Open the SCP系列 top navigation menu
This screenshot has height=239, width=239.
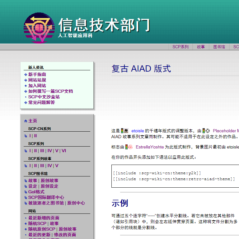[180, 47]
